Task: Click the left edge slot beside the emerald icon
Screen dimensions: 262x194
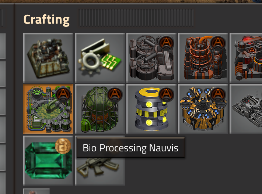Action: (3, 158)
